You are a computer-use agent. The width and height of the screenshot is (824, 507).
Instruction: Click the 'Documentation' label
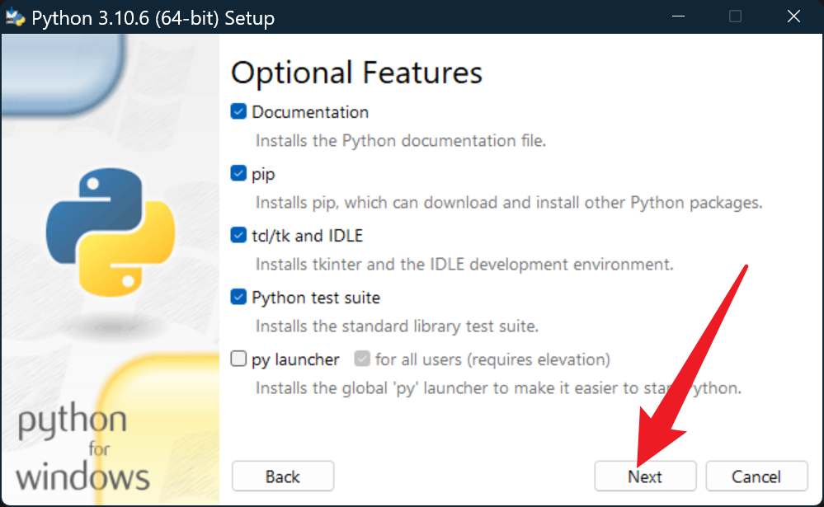[x=310, y=112]
